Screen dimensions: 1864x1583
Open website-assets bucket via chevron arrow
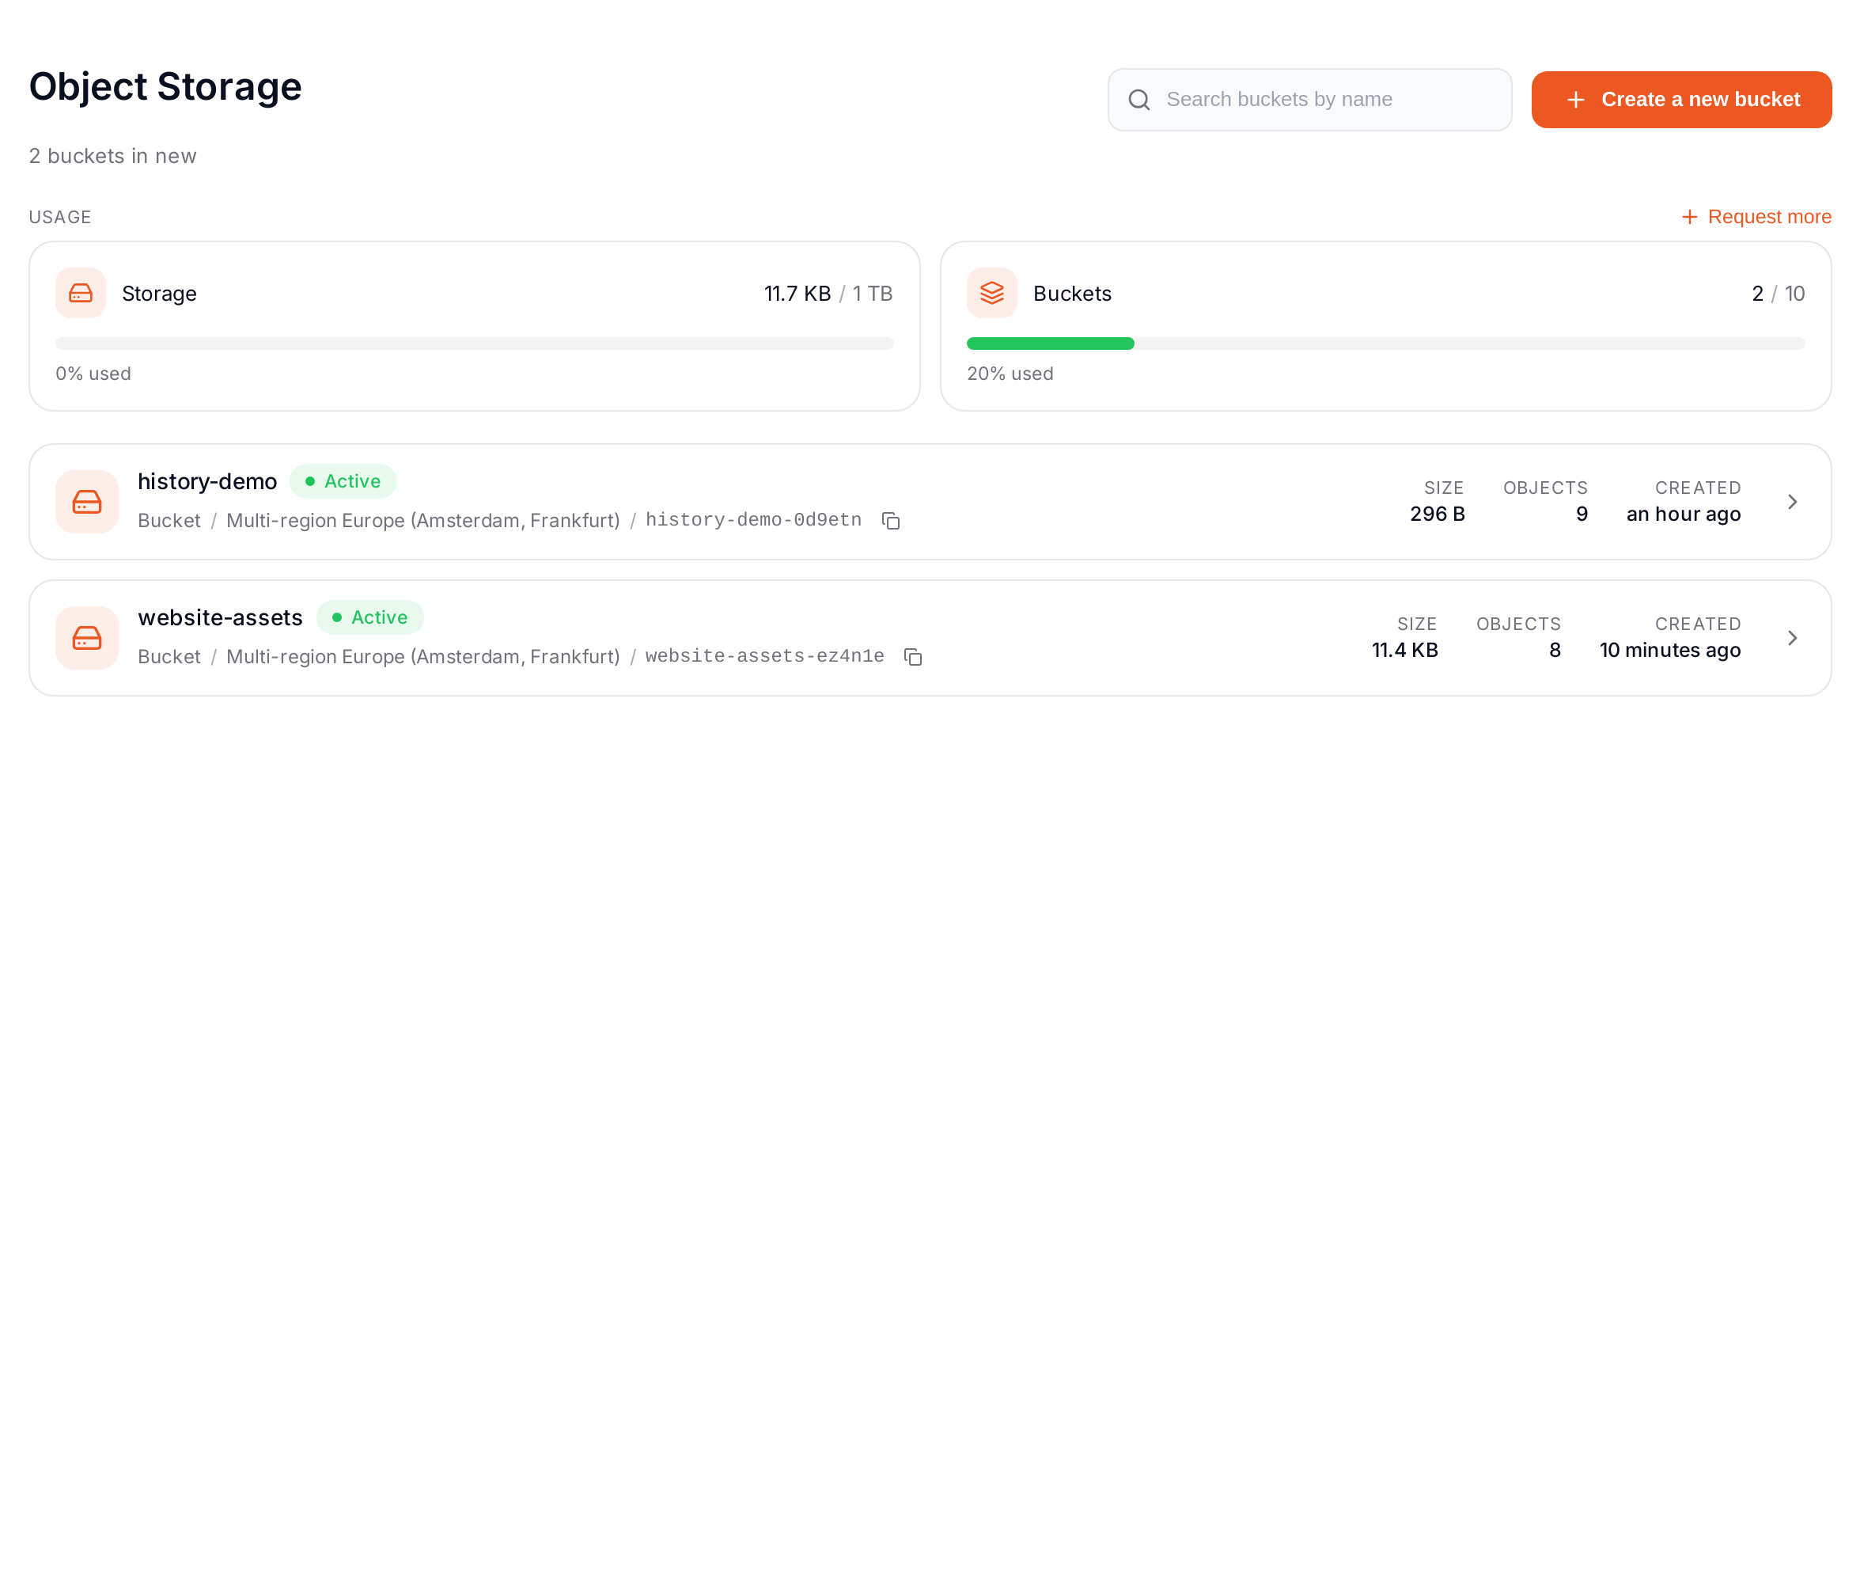[1792, 638]
